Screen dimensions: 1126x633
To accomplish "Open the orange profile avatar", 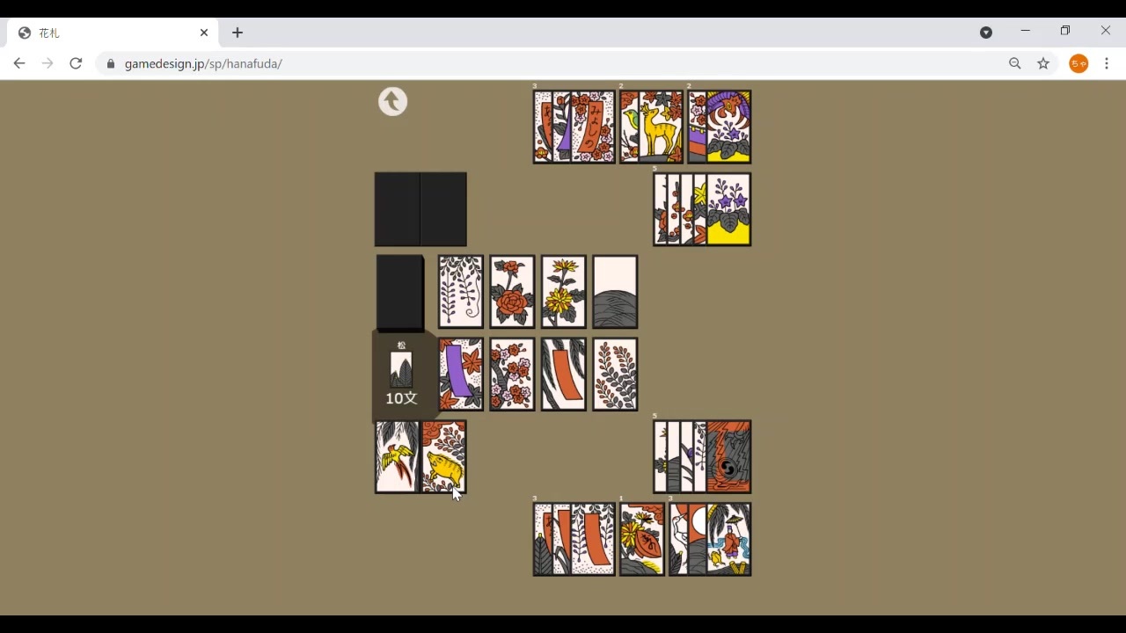I will [x=1078, y=63].
